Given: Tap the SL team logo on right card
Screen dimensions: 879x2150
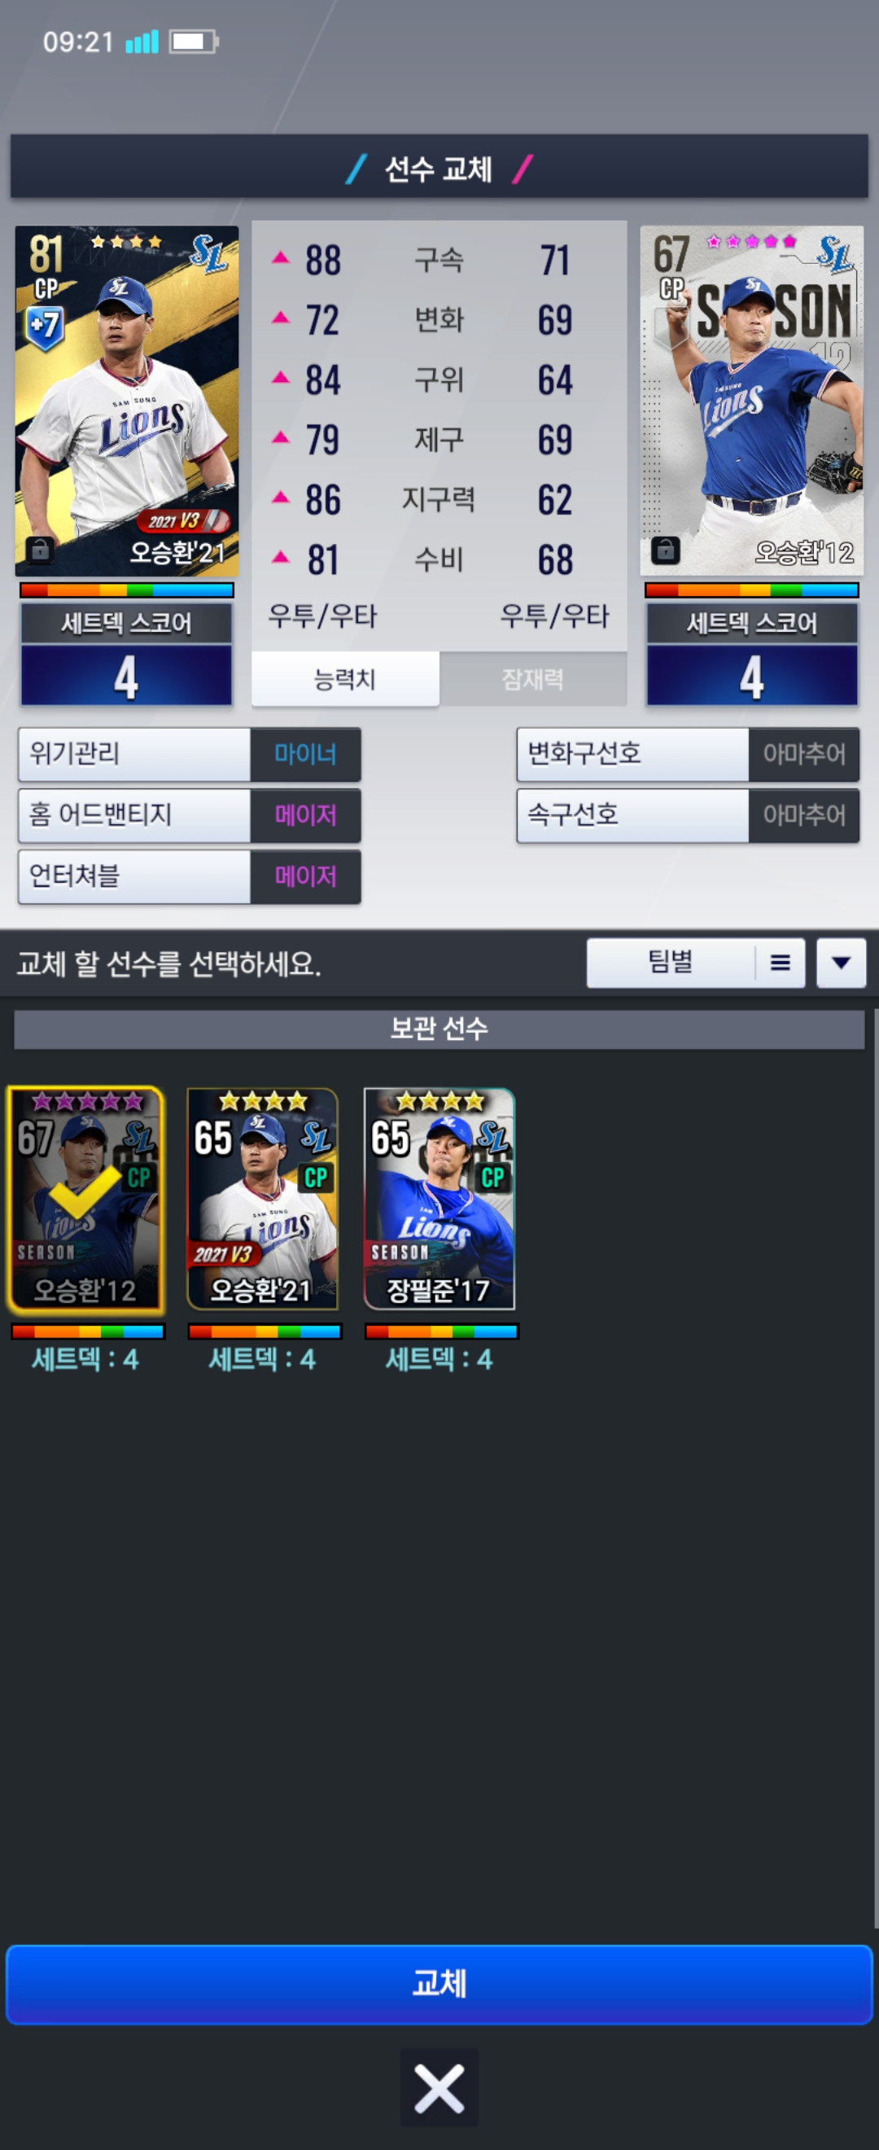Looking at the screenshot, I should point(836,254).
